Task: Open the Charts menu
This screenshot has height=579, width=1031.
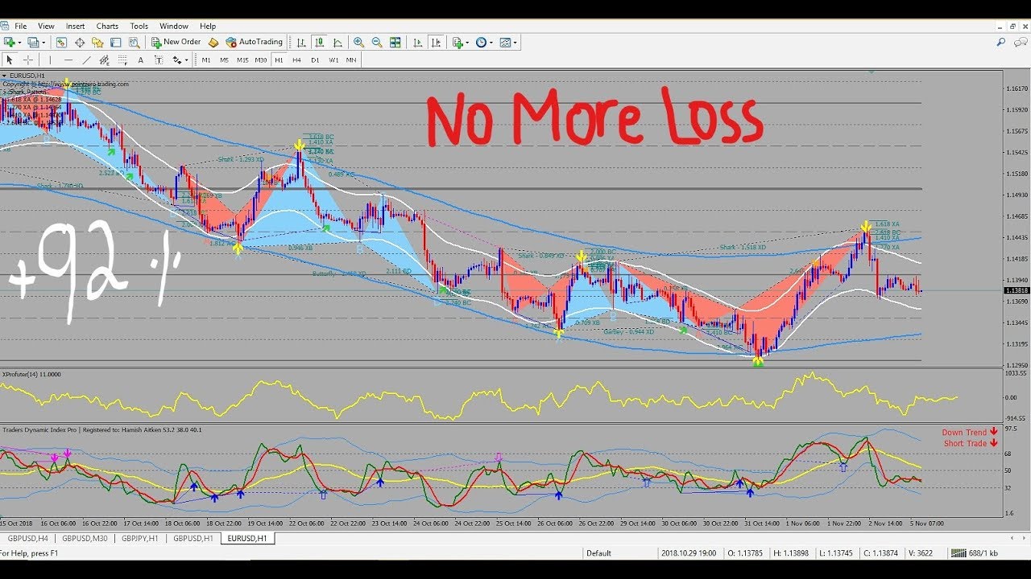Action: coord(107,26)
